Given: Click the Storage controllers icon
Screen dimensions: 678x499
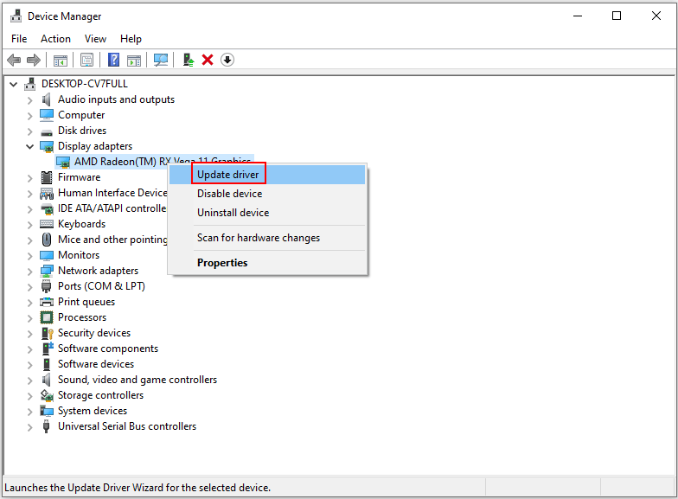Looking at the screenshot, I should coord(47,395).
